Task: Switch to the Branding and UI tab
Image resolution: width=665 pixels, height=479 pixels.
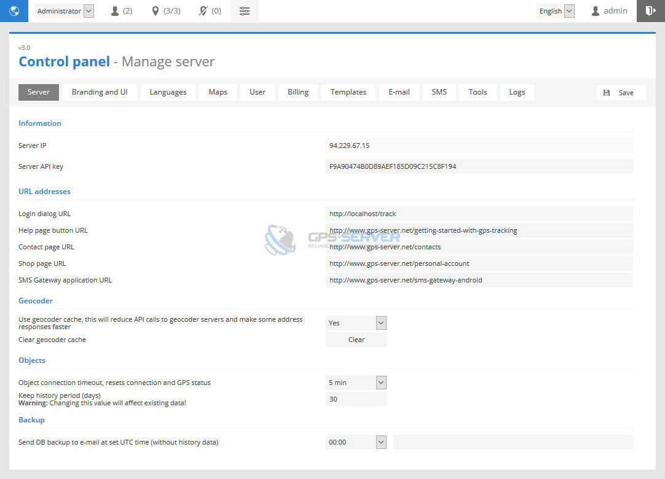Action: (100, 92)
